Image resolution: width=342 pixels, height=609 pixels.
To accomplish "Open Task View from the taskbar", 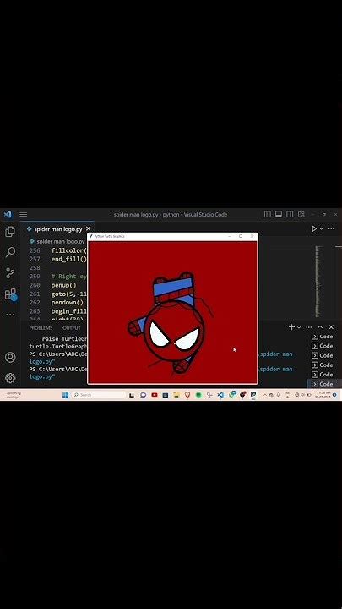I will click(132, 395).
